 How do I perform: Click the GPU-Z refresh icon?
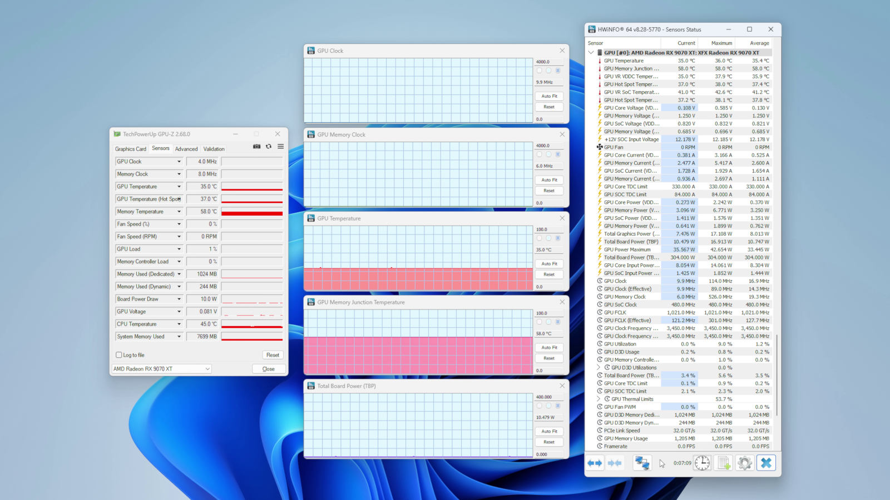pyautogui.click(x=269, y=147)
